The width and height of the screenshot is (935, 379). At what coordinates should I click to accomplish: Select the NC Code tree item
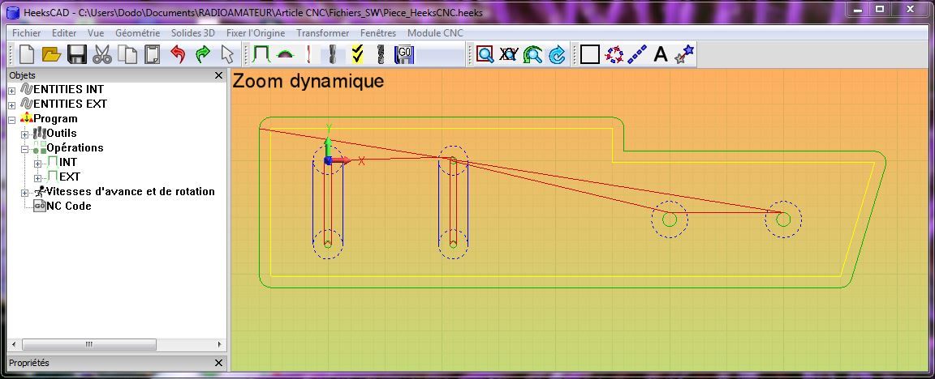(x=68, y=206)
